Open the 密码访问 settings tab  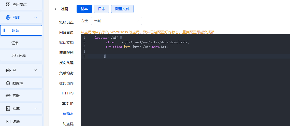coord(66,83)
